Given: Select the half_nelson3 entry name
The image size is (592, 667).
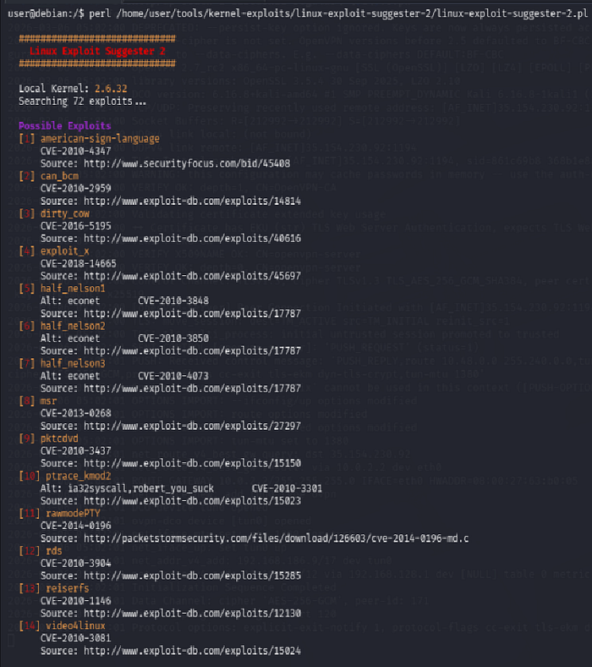Looking at the screenshot, I should click(73, 363).
